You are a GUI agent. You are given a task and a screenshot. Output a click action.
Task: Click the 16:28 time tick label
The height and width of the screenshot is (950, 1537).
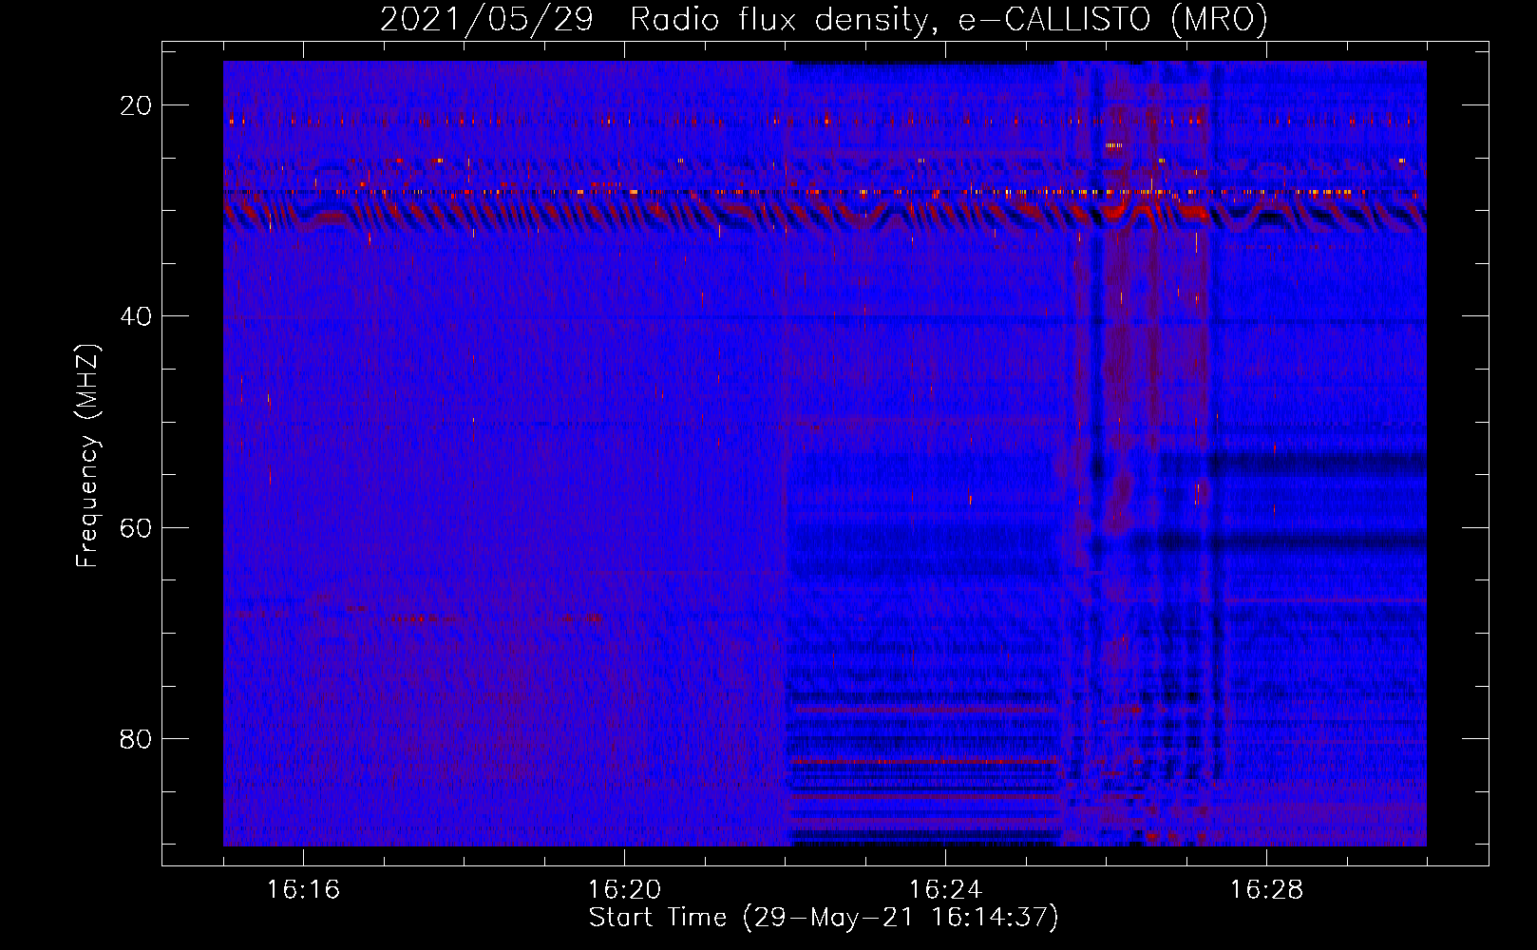point(1266,890)
